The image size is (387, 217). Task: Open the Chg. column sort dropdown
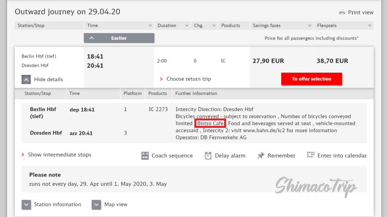(214, 26)
